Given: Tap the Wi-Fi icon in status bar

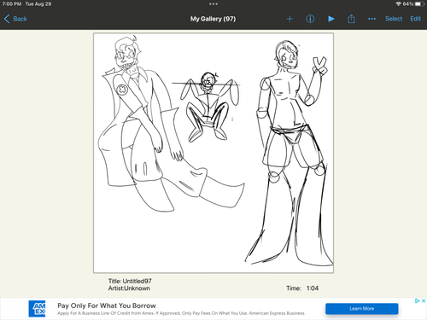Looking at the screenshot, I should click(x=398, y=4).
